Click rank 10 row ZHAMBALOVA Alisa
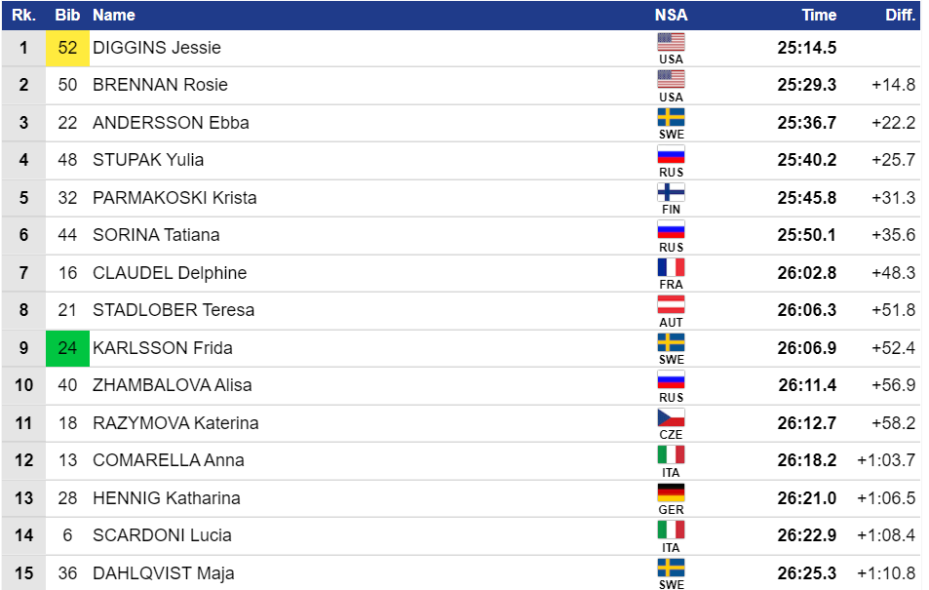Viewport: 929px width, 590px height. tap(461, 385)
